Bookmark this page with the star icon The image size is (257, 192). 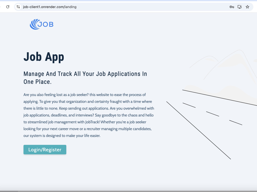[x=247, y=7]
